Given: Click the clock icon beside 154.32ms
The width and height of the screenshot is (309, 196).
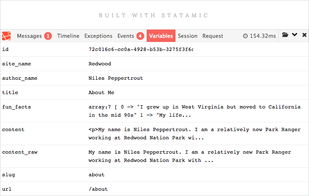Looking at the screenshot, I should (x=245, y=36).
